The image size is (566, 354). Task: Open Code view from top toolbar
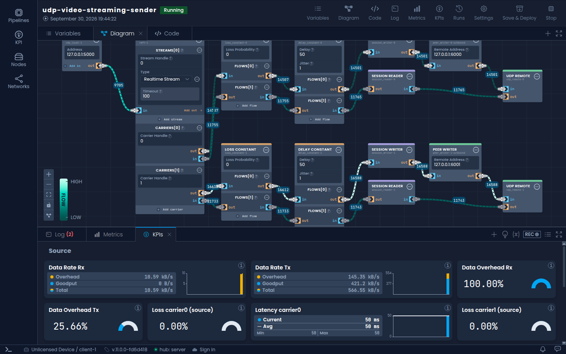(375, 13)
